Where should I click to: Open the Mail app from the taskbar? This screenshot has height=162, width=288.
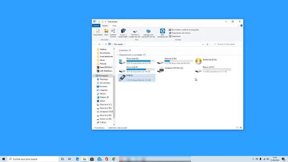click(x=99, y=159)
